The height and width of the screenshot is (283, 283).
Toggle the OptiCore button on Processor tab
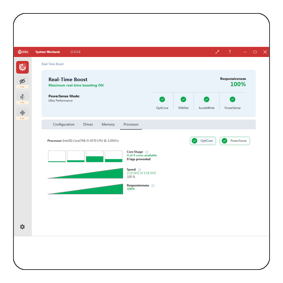click(203, 141)
